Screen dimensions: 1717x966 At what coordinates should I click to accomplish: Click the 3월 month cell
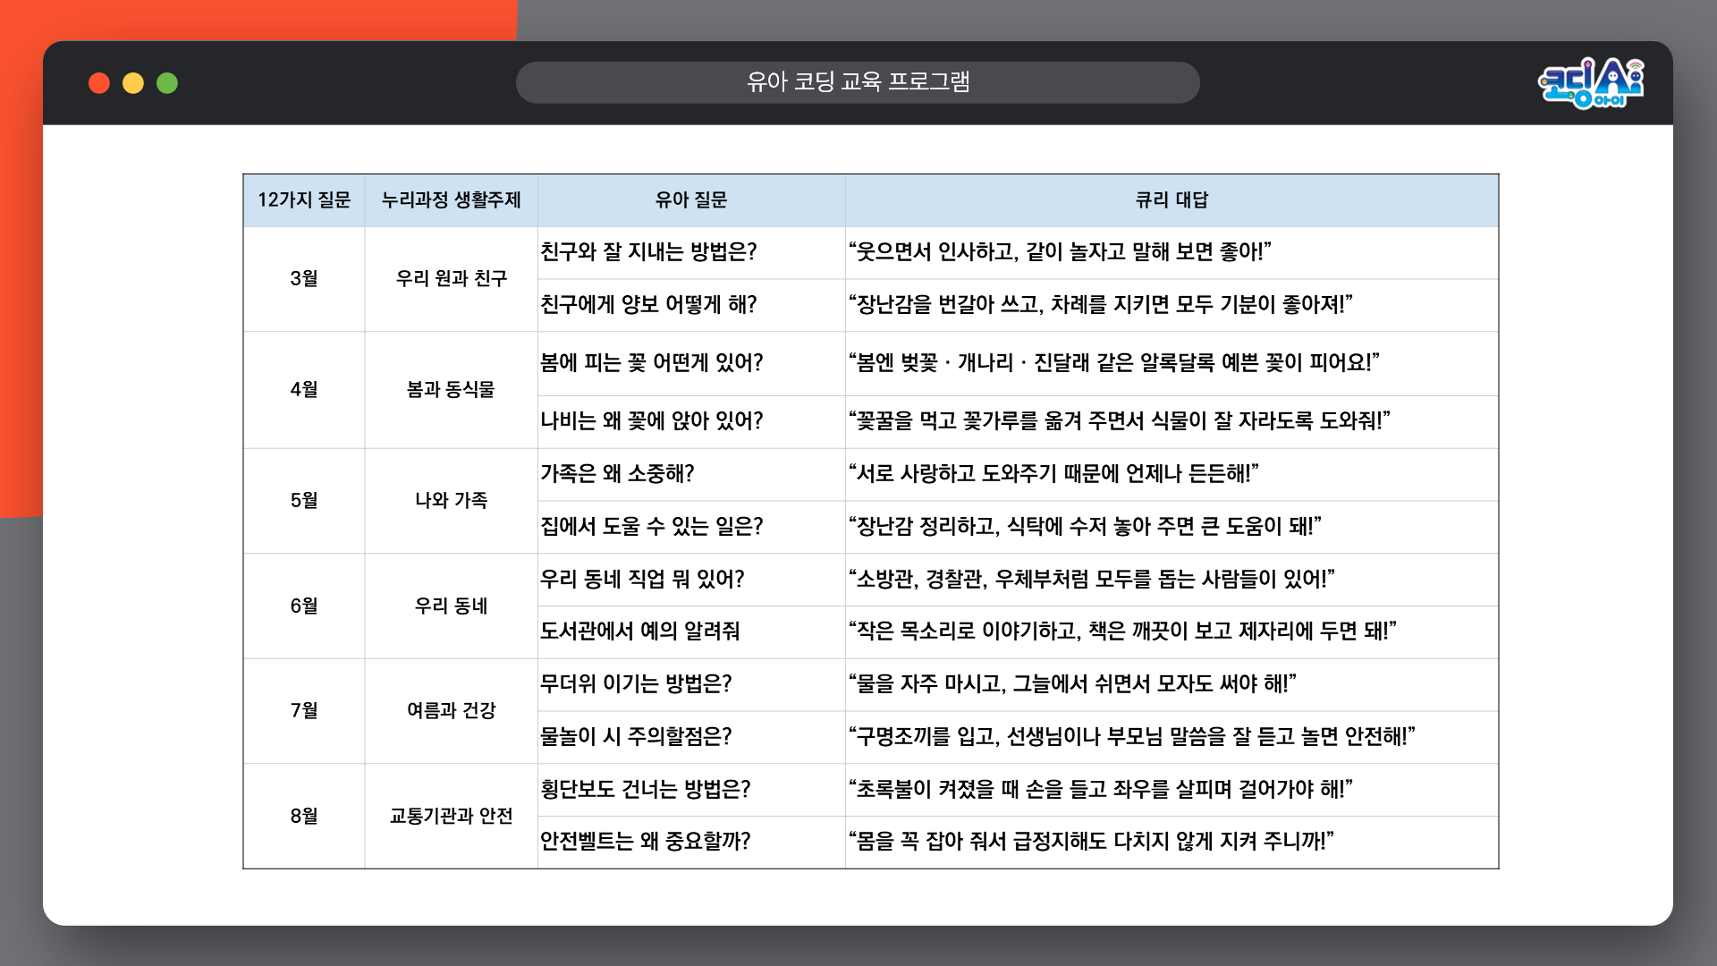304,279
